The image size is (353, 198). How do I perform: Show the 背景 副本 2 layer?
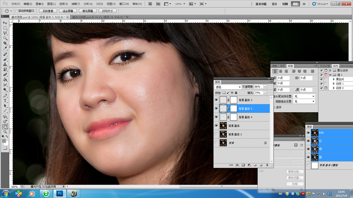pos(216,134)
